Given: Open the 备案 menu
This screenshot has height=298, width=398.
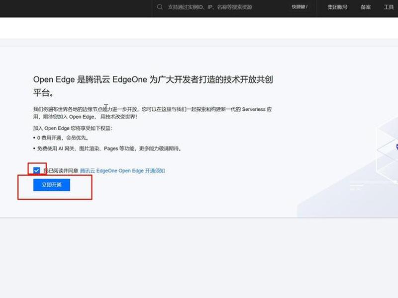Looking at the screenshot, I should point(366,7).
